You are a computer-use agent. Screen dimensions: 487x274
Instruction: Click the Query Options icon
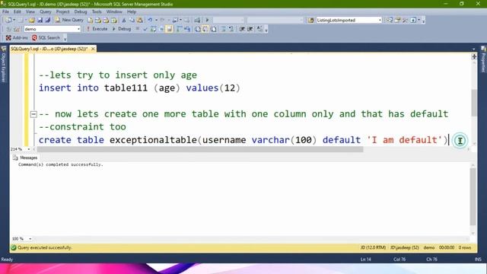click(x=161, y=29)
